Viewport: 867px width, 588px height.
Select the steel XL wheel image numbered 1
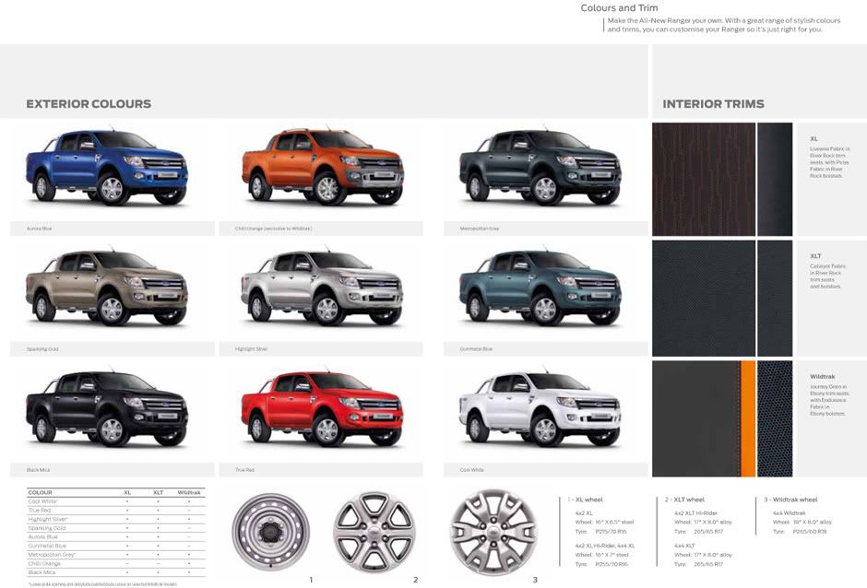(271, 531)
